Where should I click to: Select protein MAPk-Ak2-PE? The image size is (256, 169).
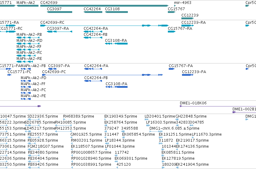point(26,99)
